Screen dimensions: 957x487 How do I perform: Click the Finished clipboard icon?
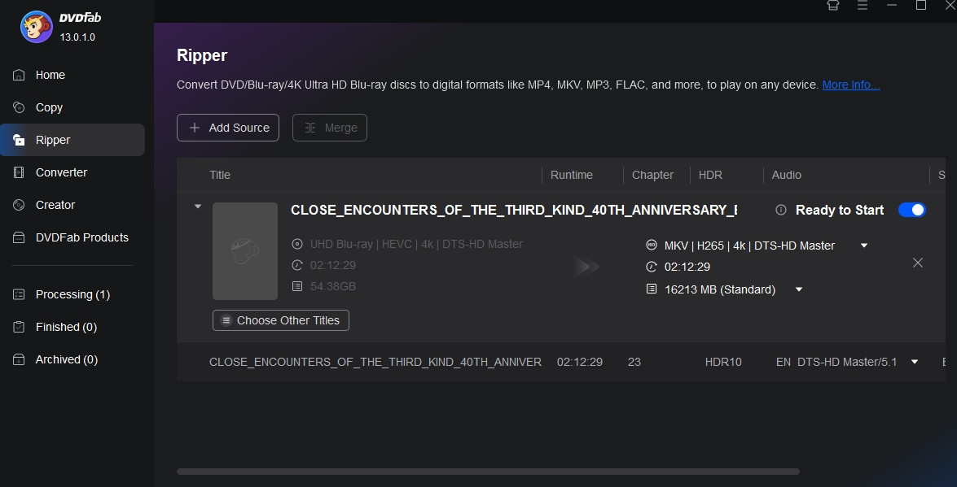point(19,327)
